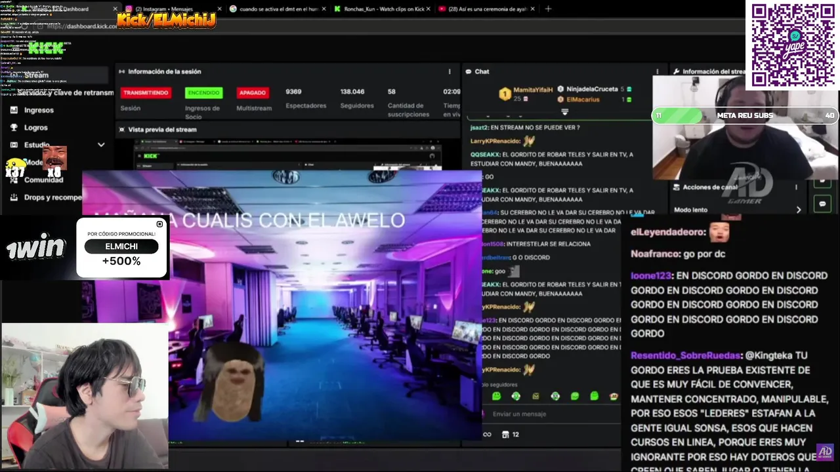This screenshot has width=840, height=472.
Task: Click the yape QR code
Action: 792,45
